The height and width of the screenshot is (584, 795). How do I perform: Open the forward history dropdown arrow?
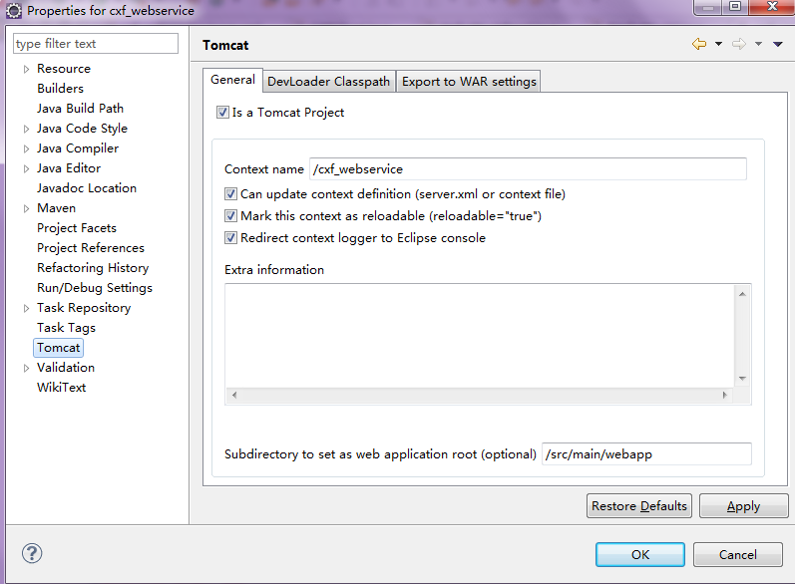pos(758,44)
